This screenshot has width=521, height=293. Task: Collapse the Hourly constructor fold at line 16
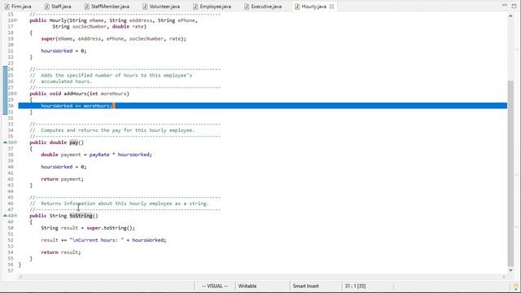(15, 20)
